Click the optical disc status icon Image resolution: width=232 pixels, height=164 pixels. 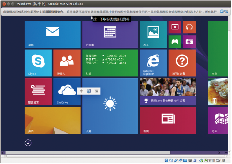click(171, 160)
